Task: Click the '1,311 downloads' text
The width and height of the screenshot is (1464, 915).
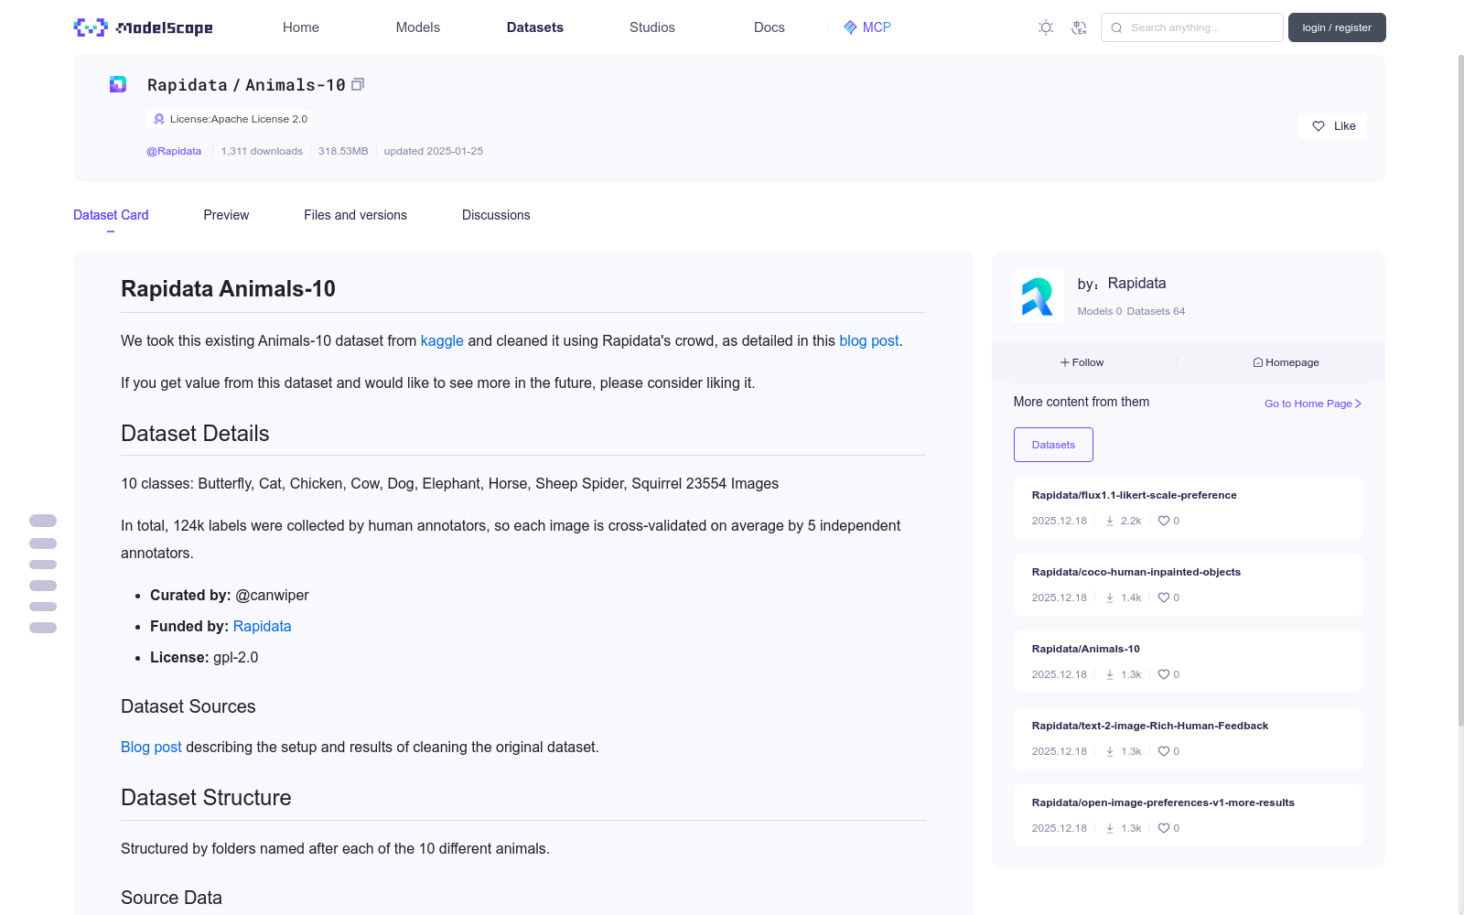Action: point(262,151)
